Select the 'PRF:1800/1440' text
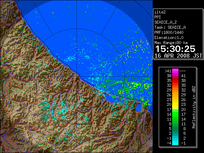The width and height of the screenshot is (204, 153). pyautogui.click(x=169, y=33)
